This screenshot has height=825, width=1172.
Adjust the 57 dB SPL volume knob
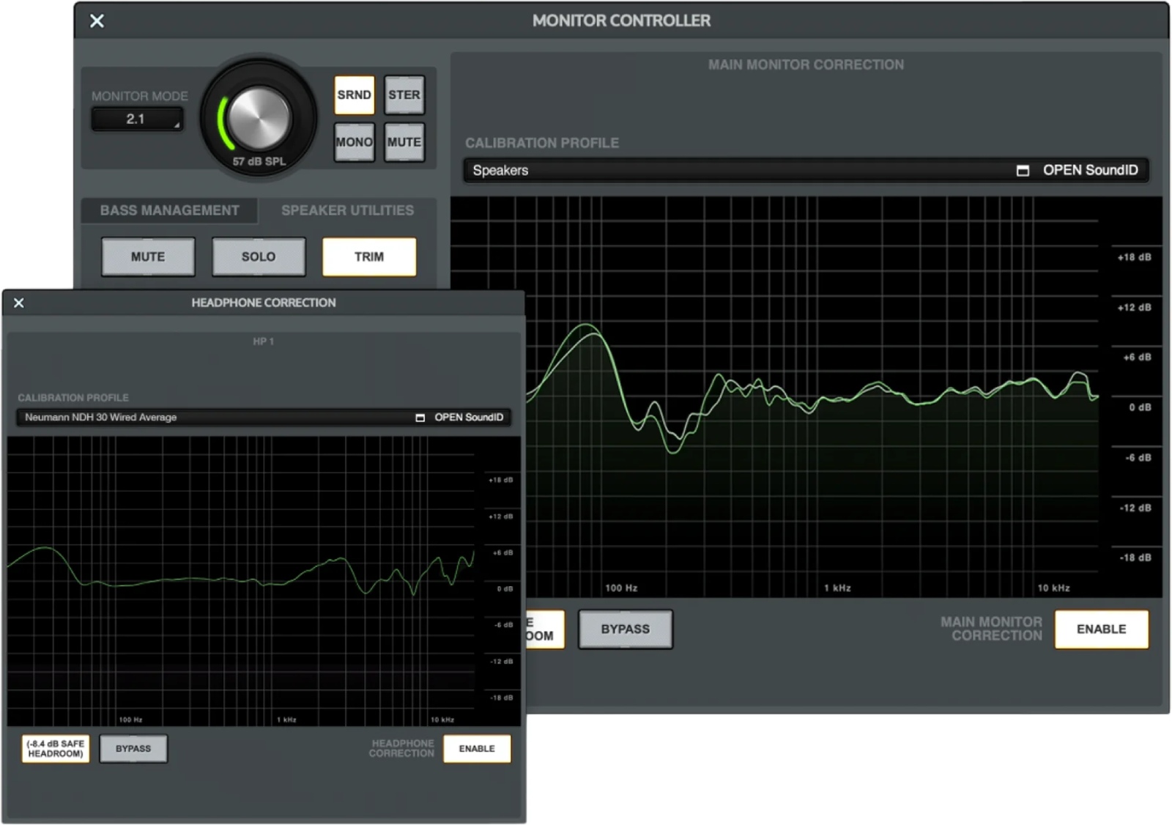[x=257, y=116]
